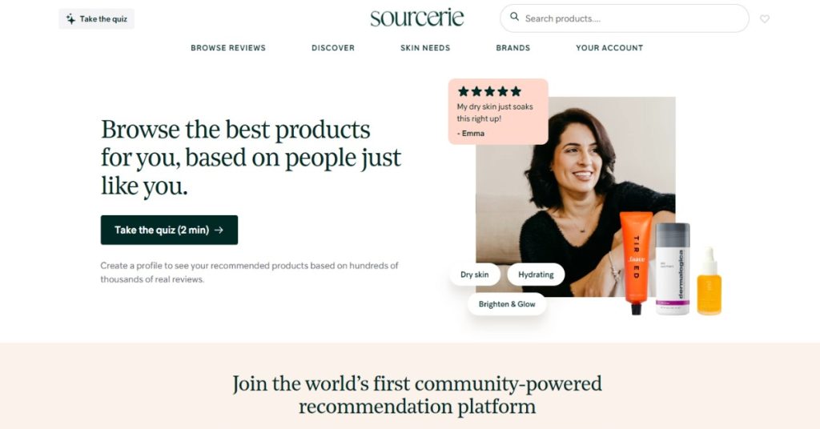The width and height of the screenshot is (820, 429).
Task: Click the arrow on the quiz button
Action: click(x=219, y=230)
